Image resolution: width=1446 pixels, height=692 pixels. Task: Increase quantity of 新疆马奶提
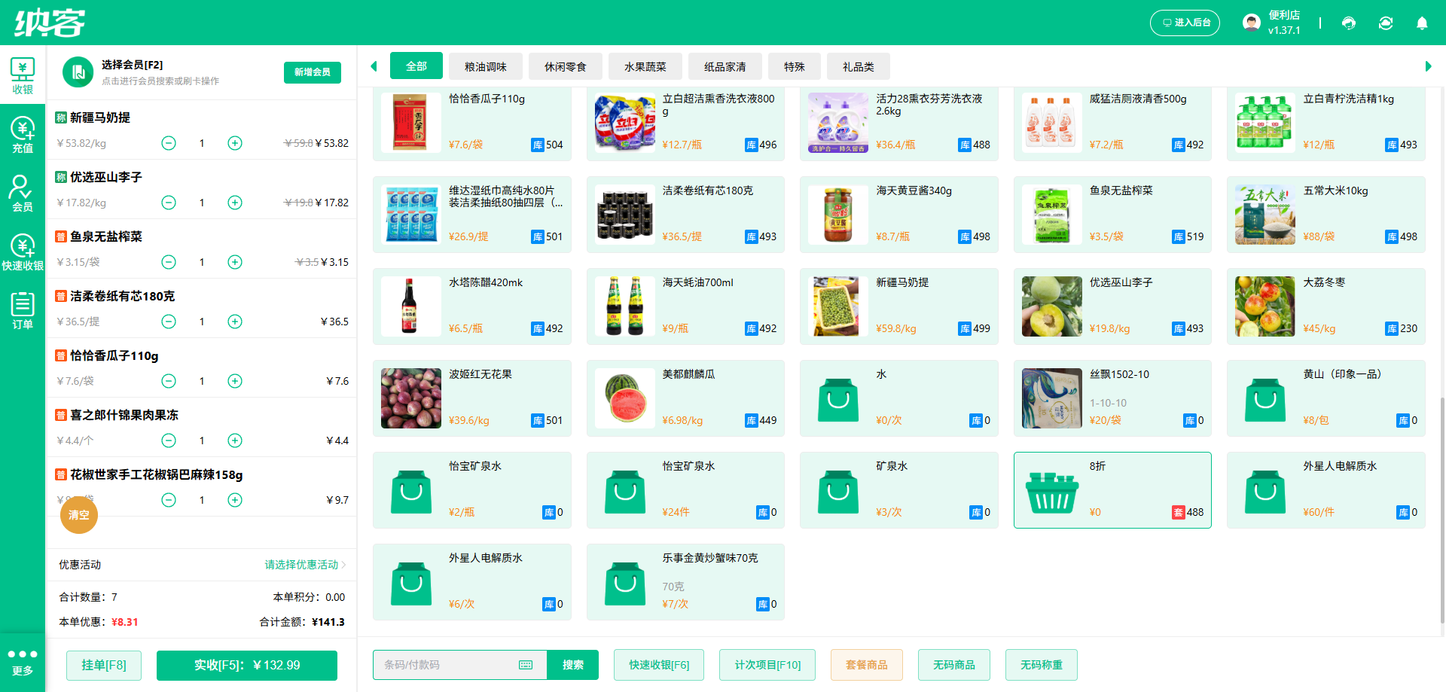235,143
